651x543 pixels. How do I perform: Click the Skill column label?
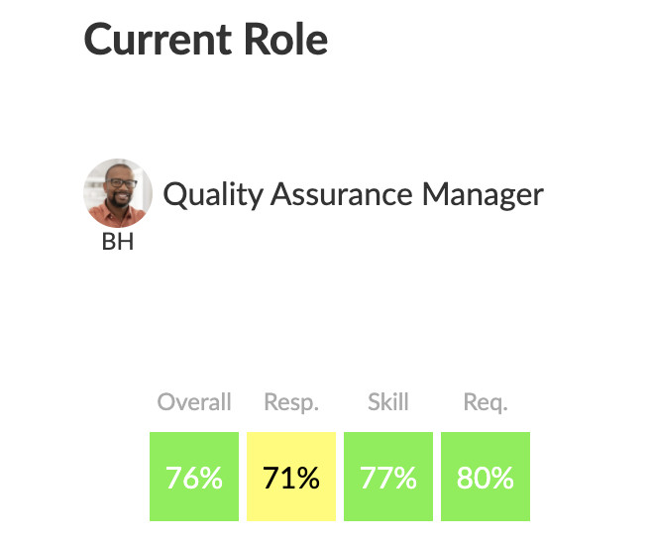click(x=388, y=402)
